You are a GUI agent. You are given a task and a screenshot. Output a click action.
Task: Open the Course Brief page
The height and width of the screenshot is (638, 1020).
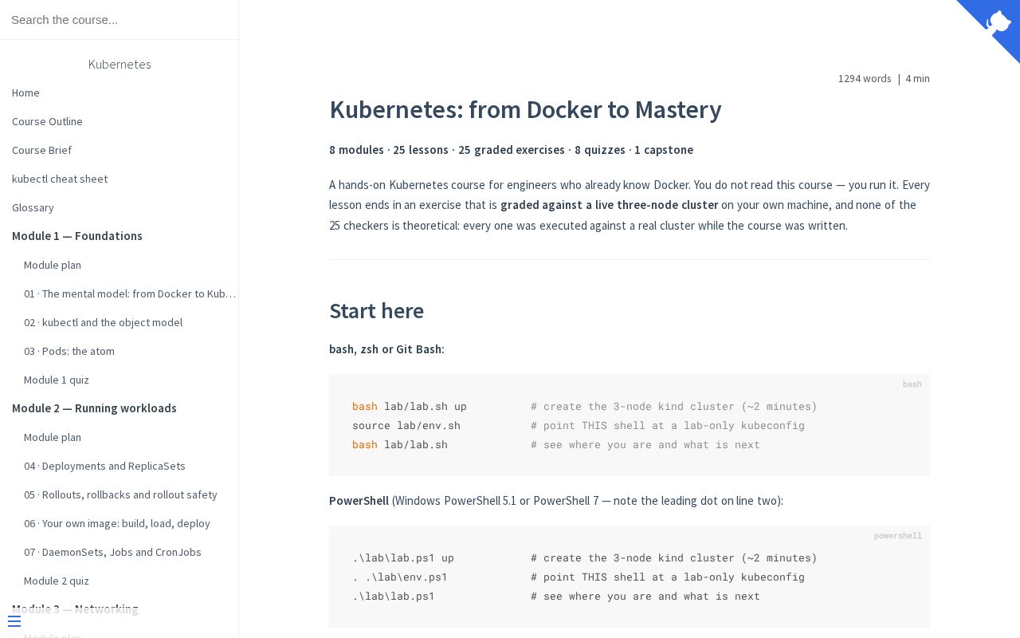coord(41,150)
